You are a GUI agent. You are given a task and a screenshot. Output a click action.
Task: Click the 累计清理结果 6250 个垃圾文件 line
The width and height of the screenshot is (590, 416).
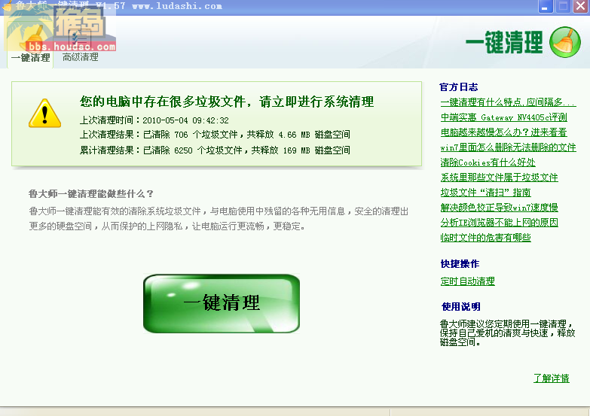(215, 150)
